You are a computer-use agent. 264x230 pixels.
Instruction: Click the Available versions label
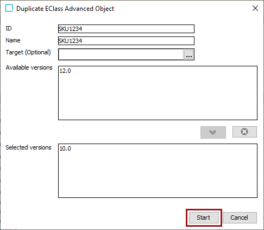tap(29, 67)
